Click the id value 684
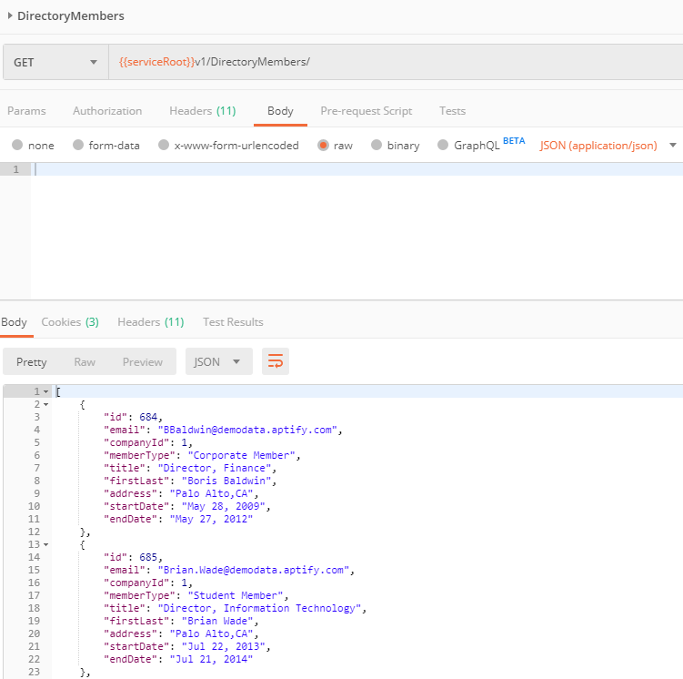 pyautogui.click(x=148, y=417)
